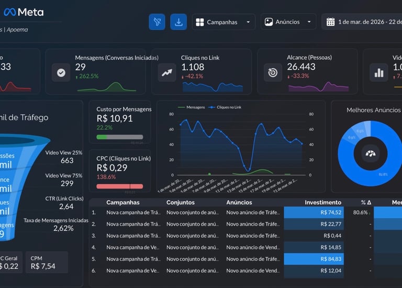Click the Cliques no Link value 1.108
Viewport: 402px width, 288px height.
coord(193,67)
